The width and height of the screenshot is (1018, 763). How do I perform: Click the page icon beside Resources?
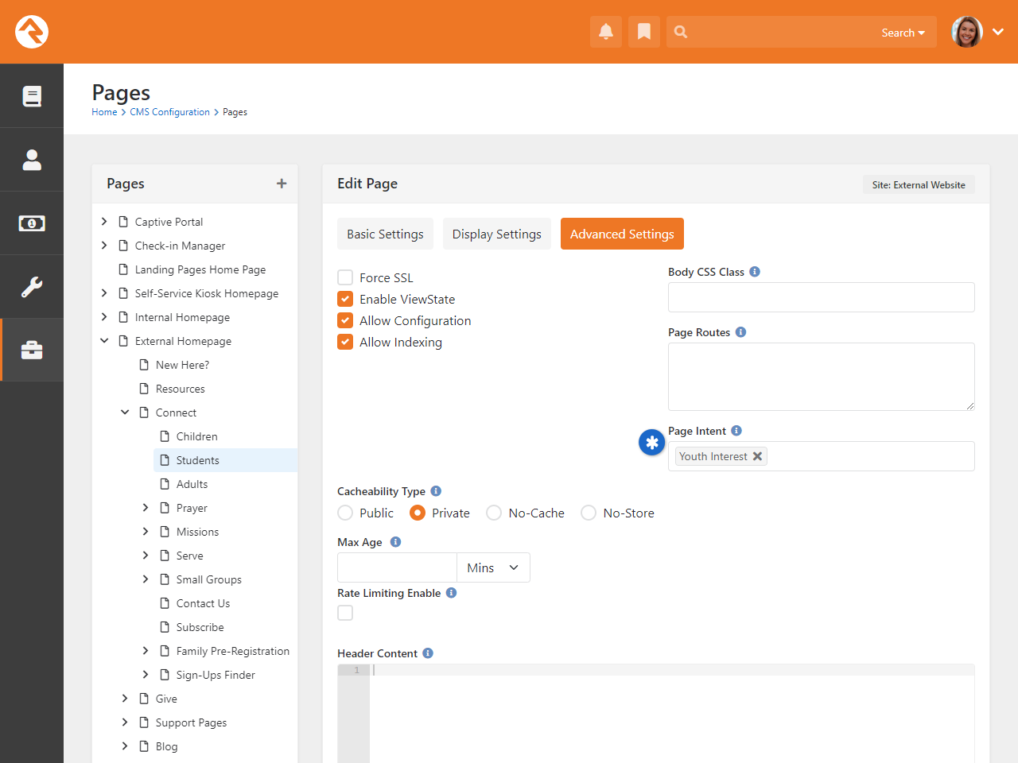[x=144, y=389]
